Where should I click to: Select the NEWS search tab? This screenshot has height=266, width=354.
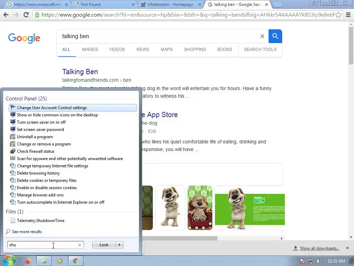[143, 50]
